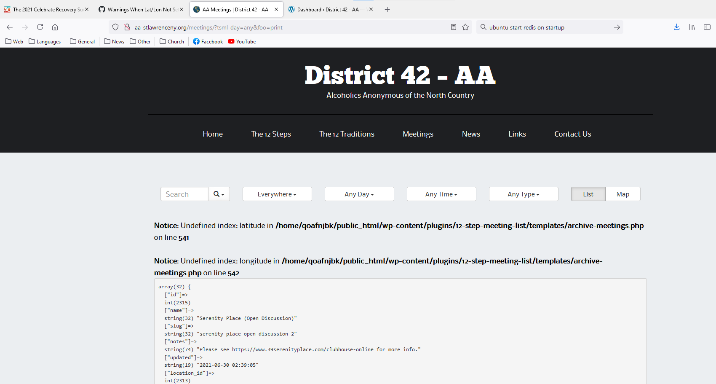
Task: Expand the Any Type dropdown
Action: [x=524, y=194]
